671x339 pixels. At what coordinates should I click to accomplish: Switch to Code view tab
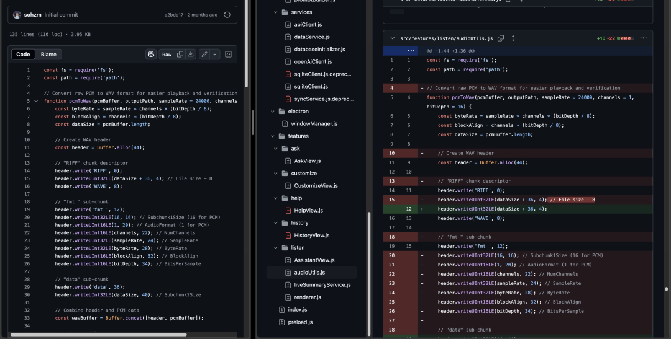click(x=23, y=54)
